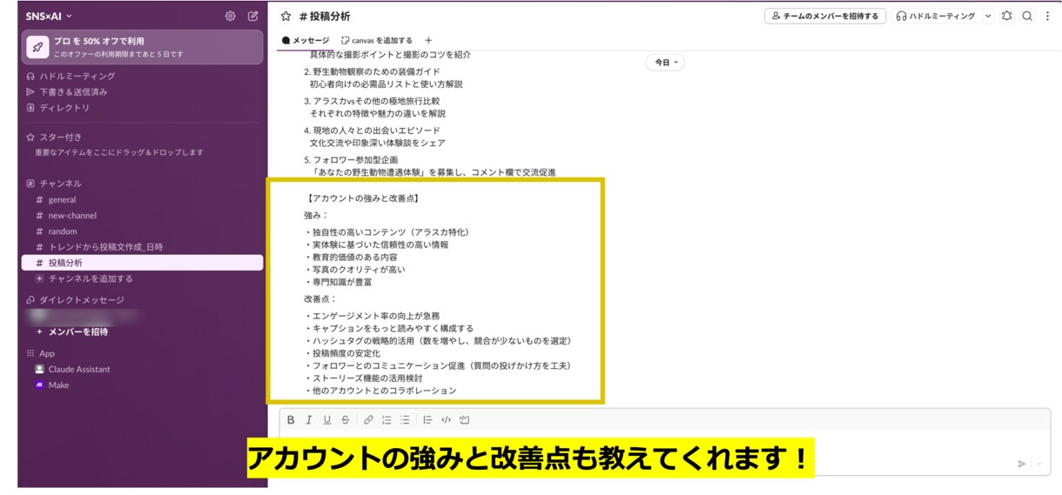
Task: Click チームのメンバーを招待する button
Action: 825,16
